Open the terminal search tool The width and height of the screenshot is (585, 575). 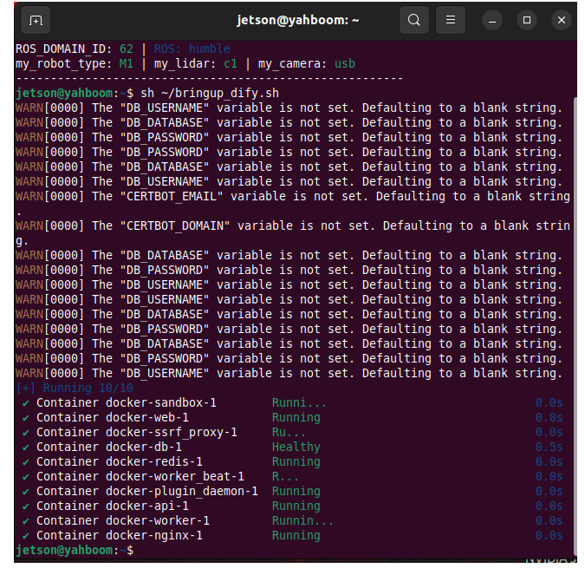tap(413, 20)
